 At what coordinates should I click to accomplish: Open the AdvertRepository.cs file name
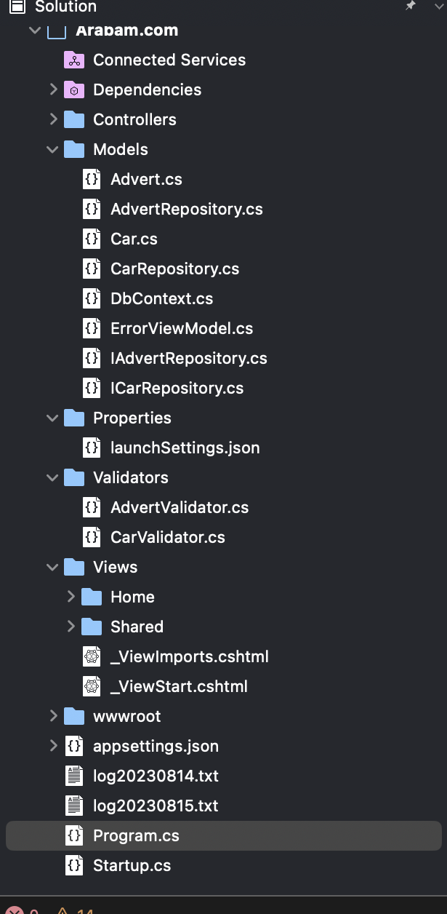(187, 209)
